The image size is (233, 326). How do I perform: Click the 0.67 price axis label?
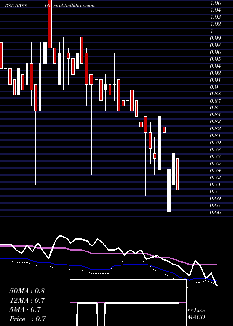pos(215,205)
